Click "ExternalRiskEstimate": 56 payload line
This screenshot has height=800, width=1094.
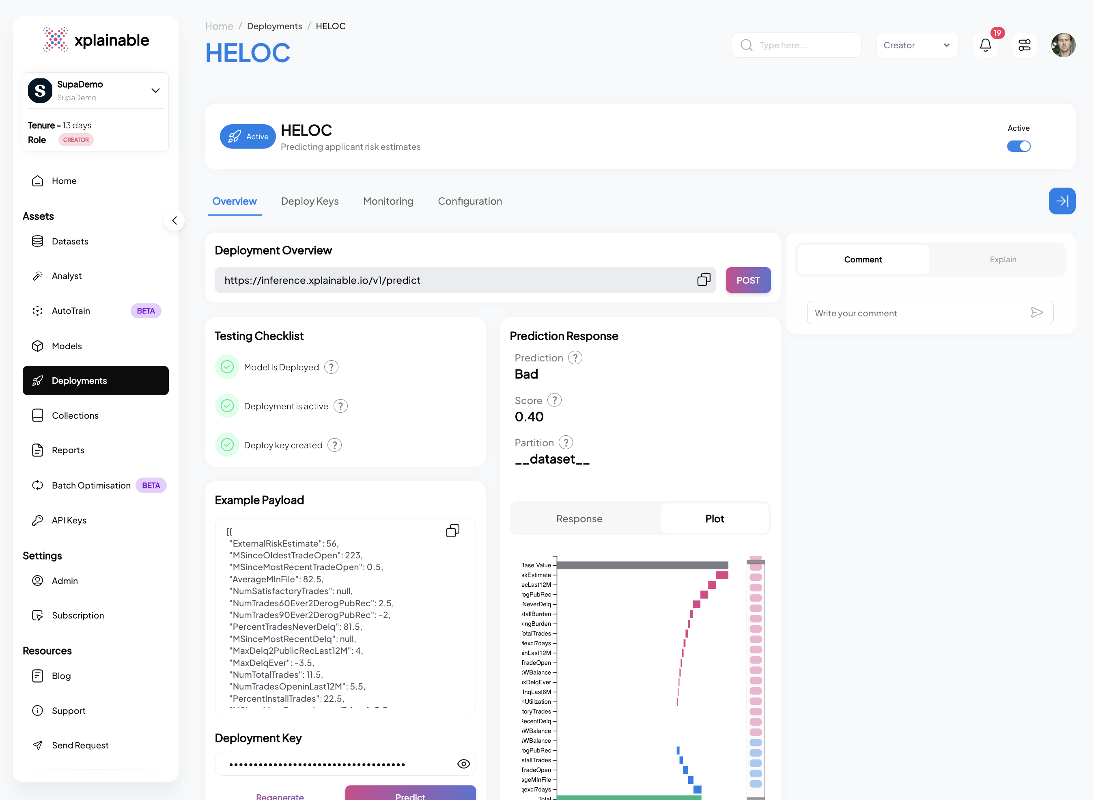tap(284, 543)
